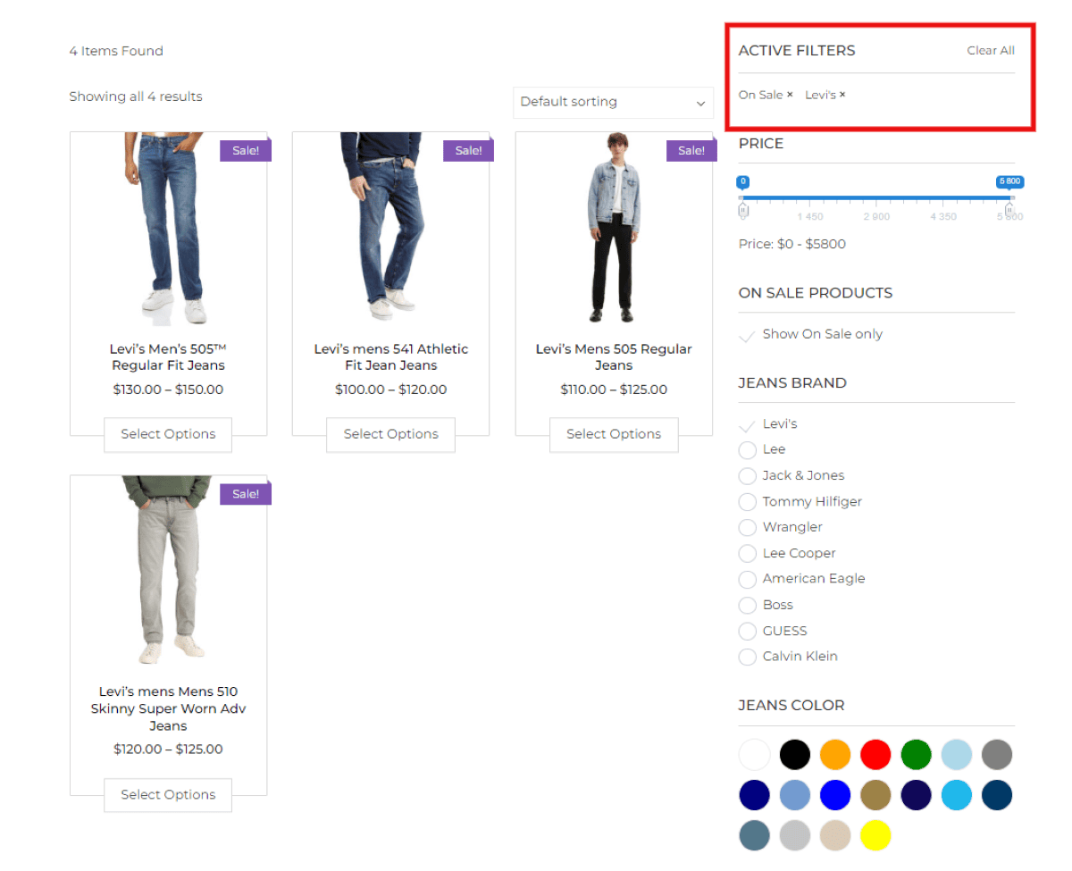The width and height of the screenshot is (1072, 871).
Task: View the gray 510 Skinny jeans product image
Action: coord(168,572)
